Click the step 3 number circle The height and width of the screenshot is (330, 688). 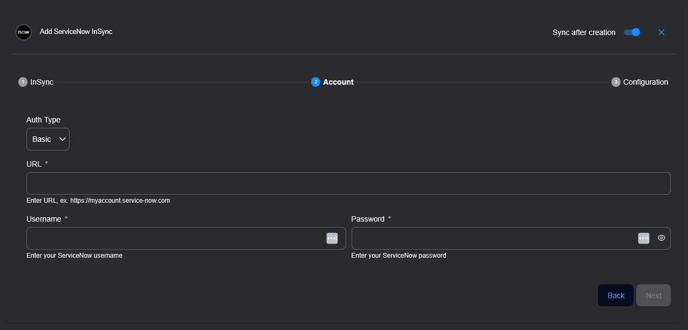(x=616, y=82)
